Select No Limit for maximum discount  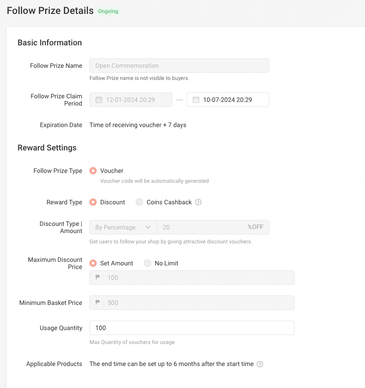[x=147, y=263]
